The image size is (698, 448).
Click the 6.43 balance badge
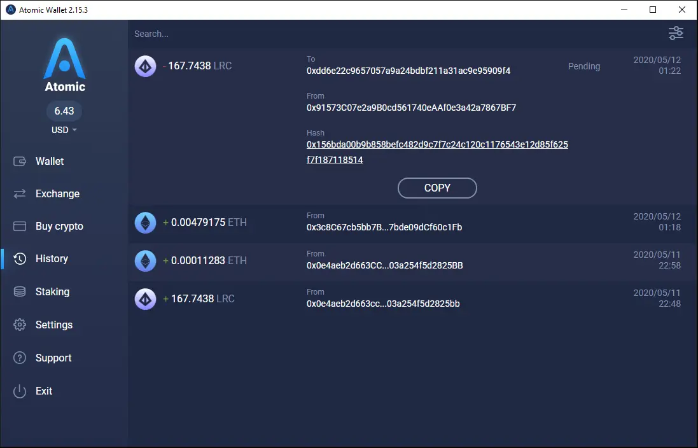point(64,111)
